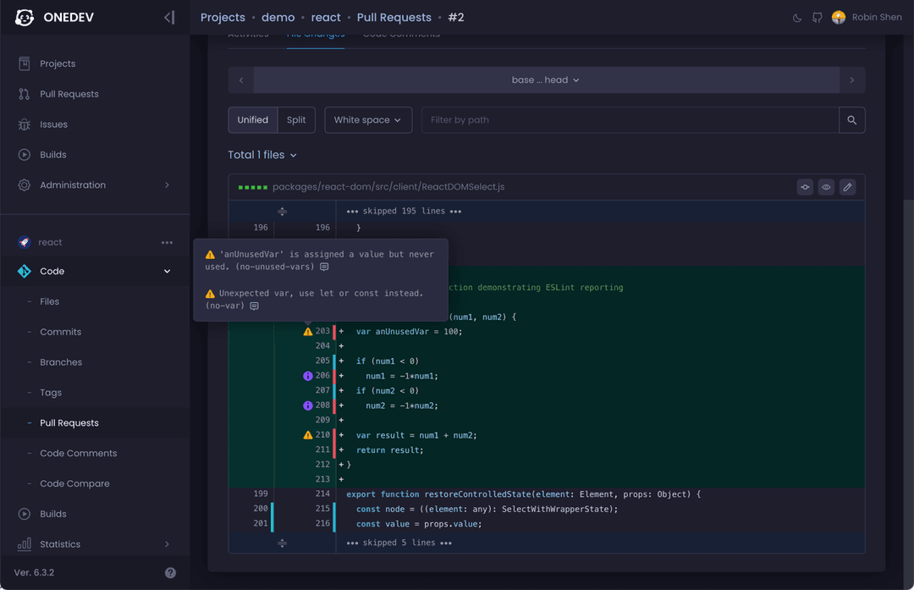Focus the Filter by path field
Image resolution: width=914 pixels, height=590 pixels.
(x=630, y=119)
